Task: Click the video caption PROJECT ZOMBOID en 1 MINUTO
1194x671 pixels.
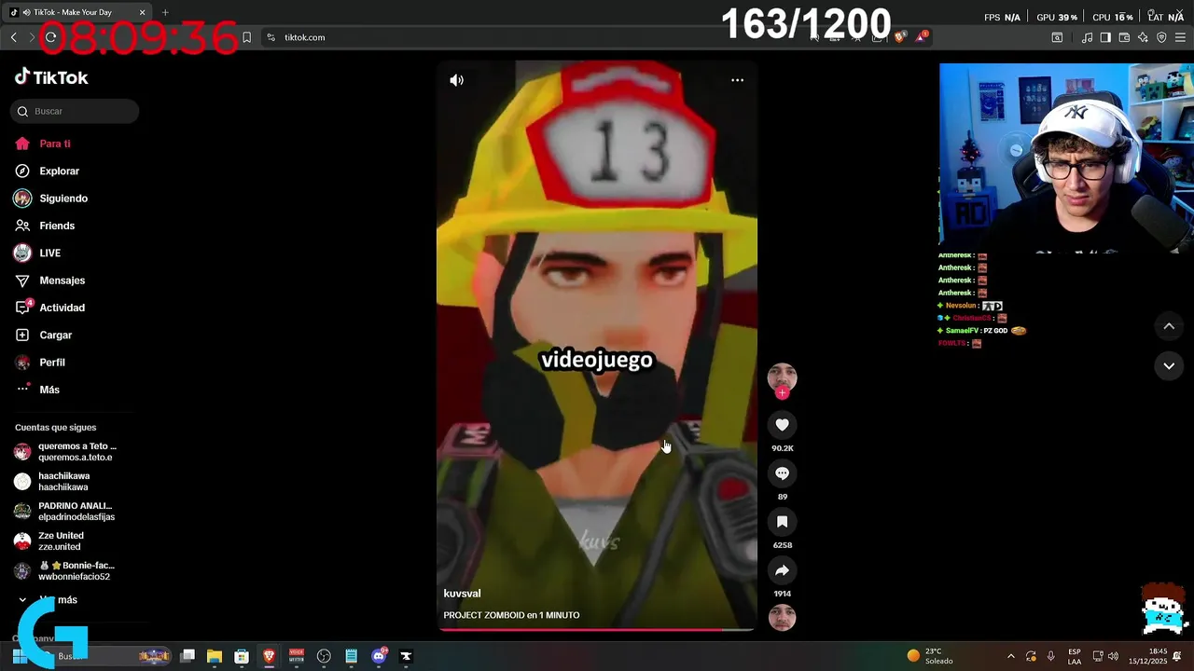Action: [x=511, y=615]
